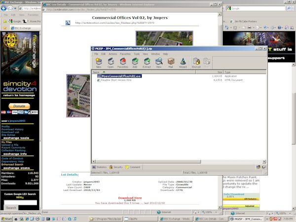Image resolution: width=296 pixels, height=222 pixels.
Task: Sort PKZIP list by Name column header
Action: coord(144,72)
